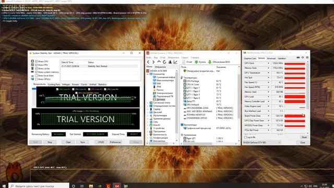334x188 pixels.
Task: Open the Файл menu in AIDA64
Action: pyautogui.click(x=149, y=57)
